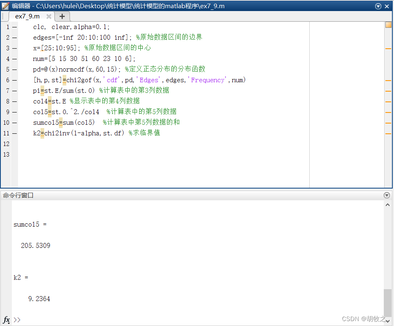
Task: Click the 'edges=[-inf 20:10:100 inf];' code
Action: pos(82,37)
